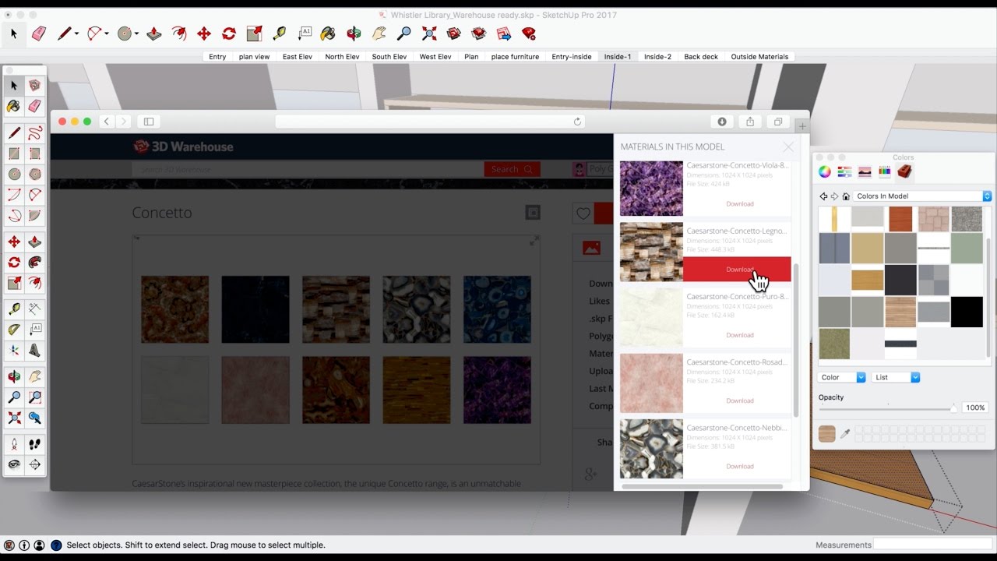The image size is (997, 561).
Task: Download the Caesarstone-Concetto-Rosad material
Action: point(739,400)
